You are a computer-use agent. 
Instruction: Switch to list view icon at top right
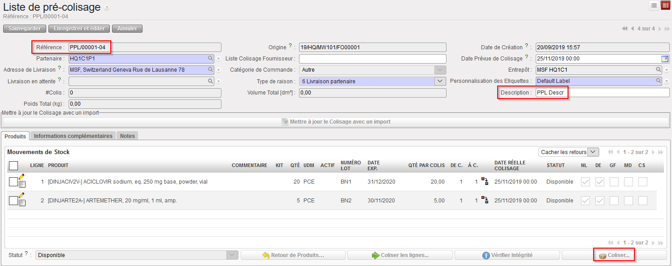click(x=654, y=6)
